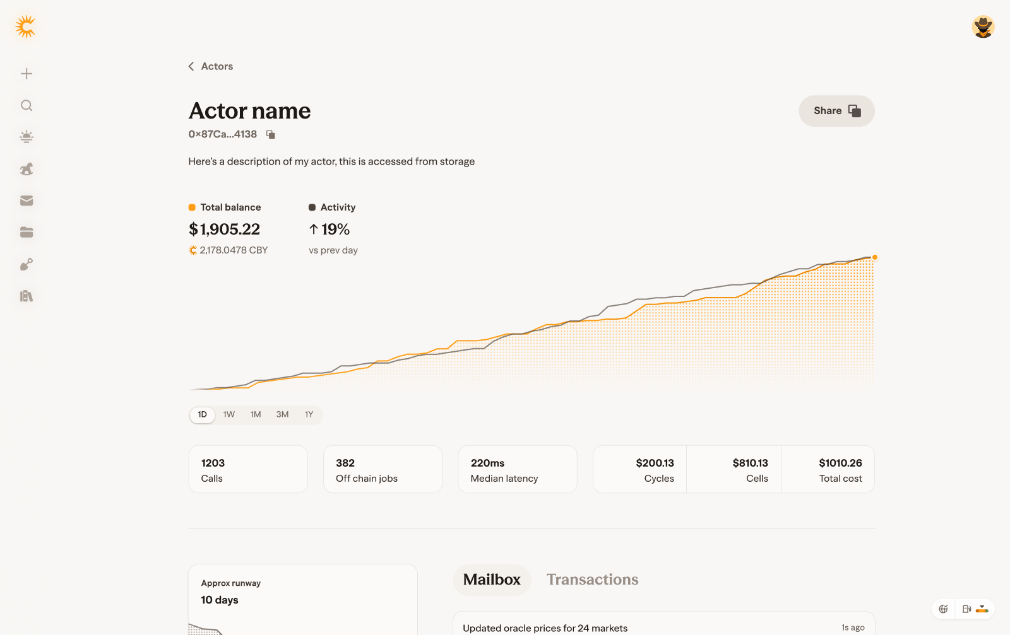This screenshot has height=635, width=1010.
Task: Open the gas pump fee gauge dropdown
Action: 975,609
